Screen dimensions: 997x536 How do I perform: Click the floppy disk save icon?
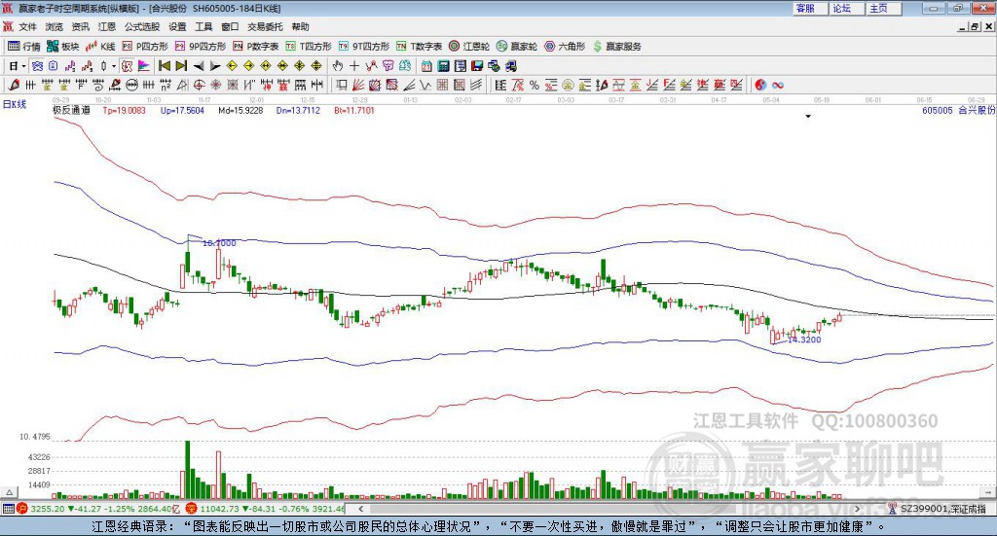click(477, 66)
